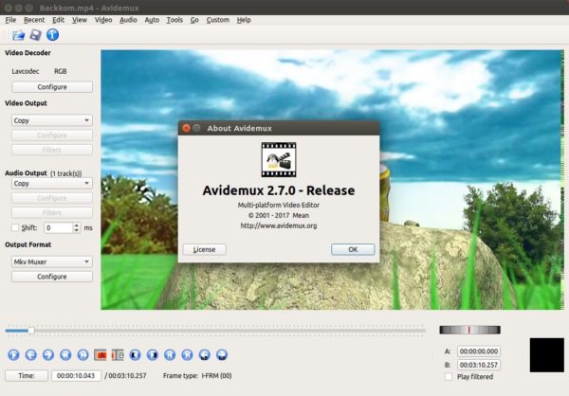
Task: Open the Tools menu
Action: point(174,19)
